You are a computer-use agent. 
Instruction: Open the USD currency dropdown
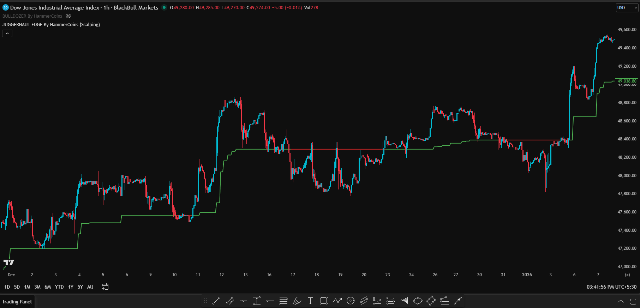click(627, 8)
